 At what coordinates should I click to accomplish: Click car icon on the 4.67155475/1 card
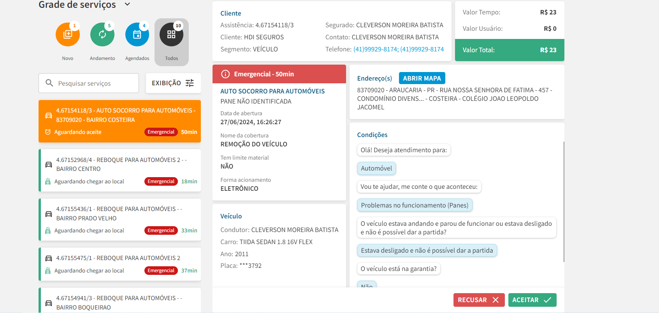[x=49, y=258]
